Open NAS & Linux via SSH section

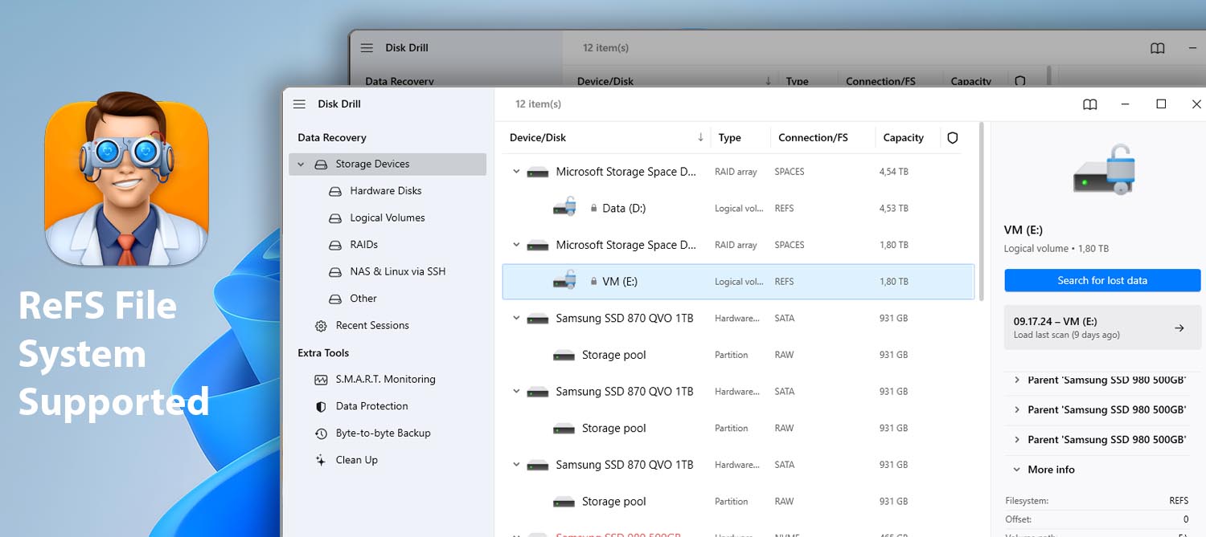pyautogui.click(x=335, y=271)
